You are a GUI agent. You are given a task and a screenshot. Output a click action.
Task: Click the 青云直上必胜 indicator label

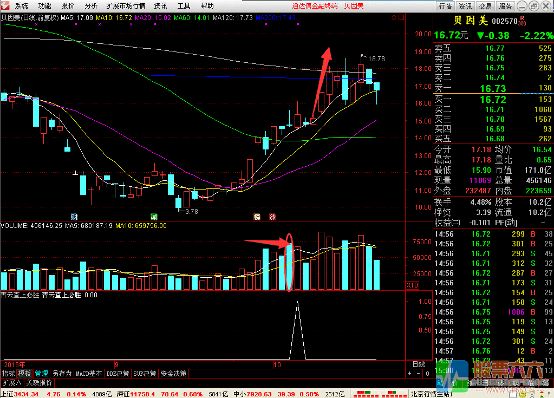click(x=20, y=295)
